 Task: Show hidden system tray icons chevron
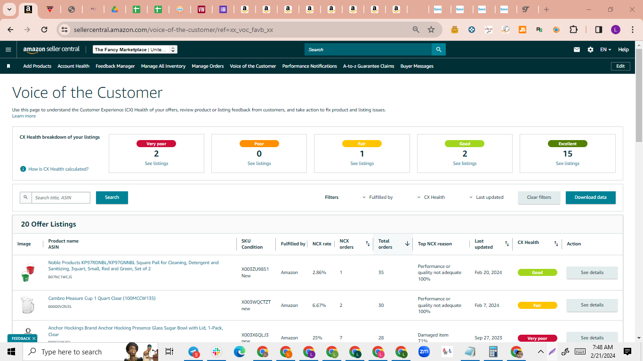540,352
